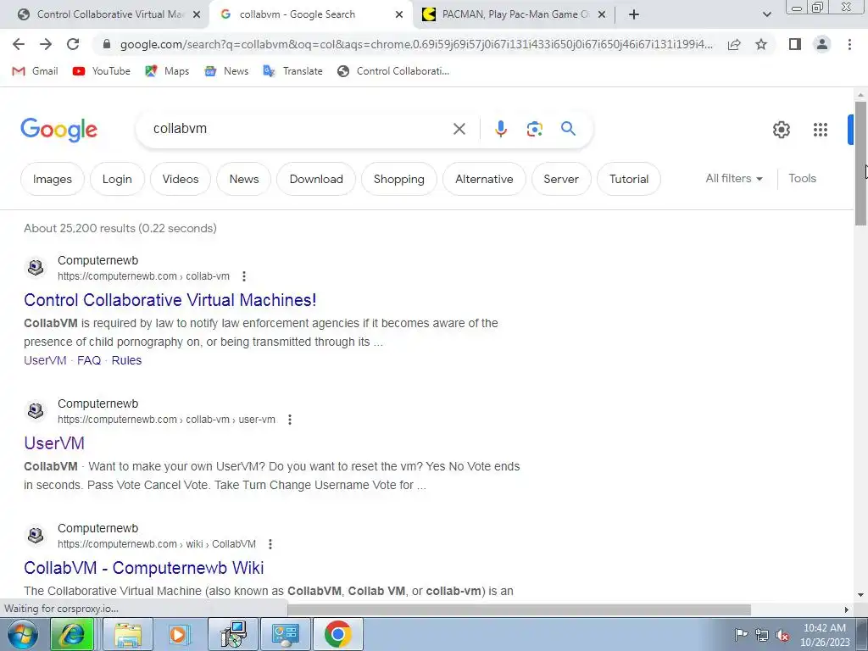Viewport: 868px width, 651px height.
Task: Open more options for wiki CollabVM result
Action: [x=270, y=544]
